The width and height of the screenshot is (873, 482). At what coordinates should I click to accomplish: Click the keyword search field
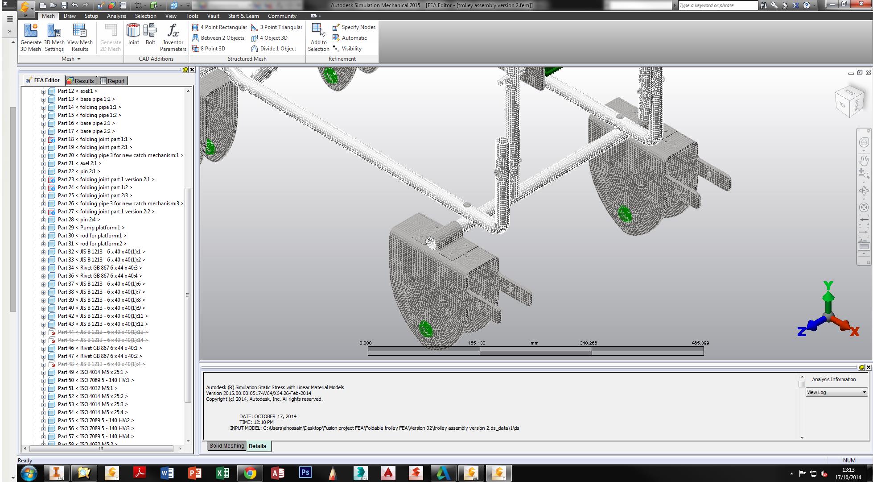click(717, 5)
